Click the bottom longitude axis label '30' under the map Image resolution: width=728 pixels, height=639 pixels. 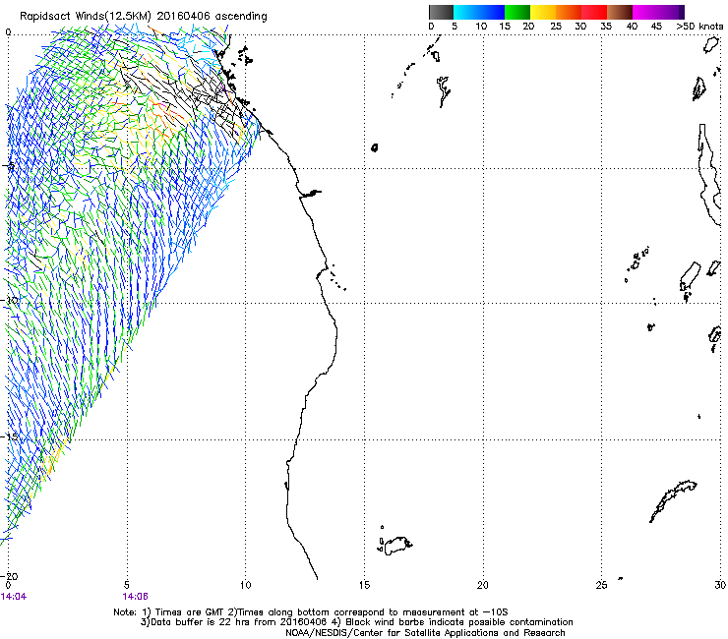click(x=720, y=585)
